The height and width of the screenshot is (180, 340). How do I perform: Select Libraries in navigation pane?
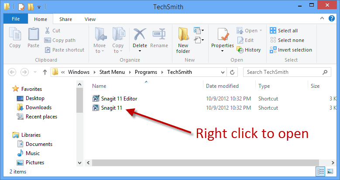click(x=26, y=135)
